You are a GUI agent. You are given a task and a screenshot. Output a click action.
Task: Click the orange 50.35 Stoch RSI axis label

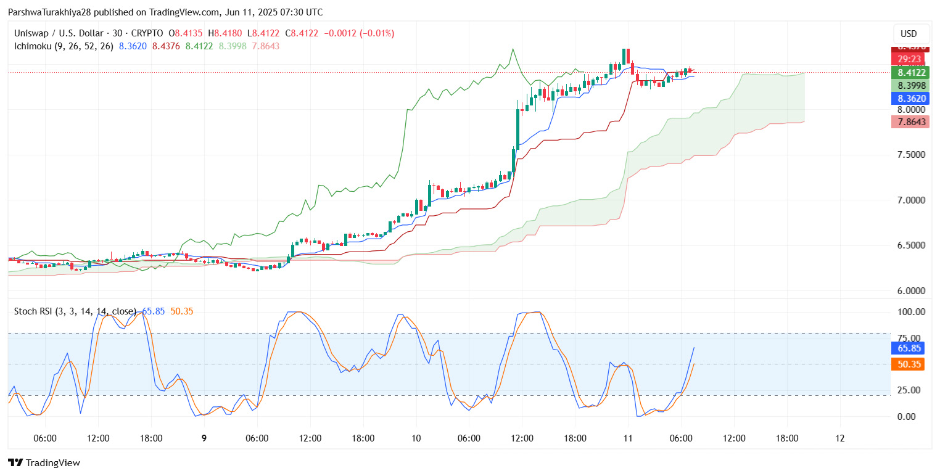[909, 364]
